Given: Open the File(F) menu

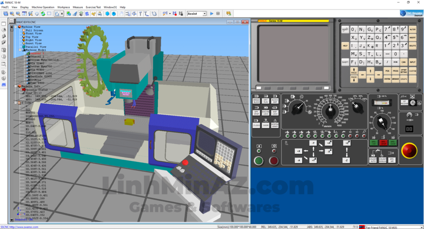Looking at the screenshot, I should 5,7.
